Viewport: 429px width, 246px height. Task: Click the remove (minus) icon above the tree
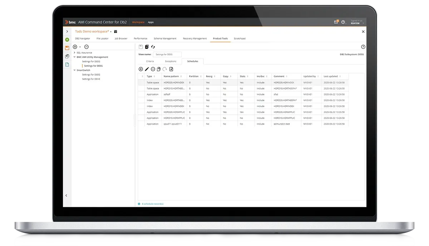coord(87,47)
